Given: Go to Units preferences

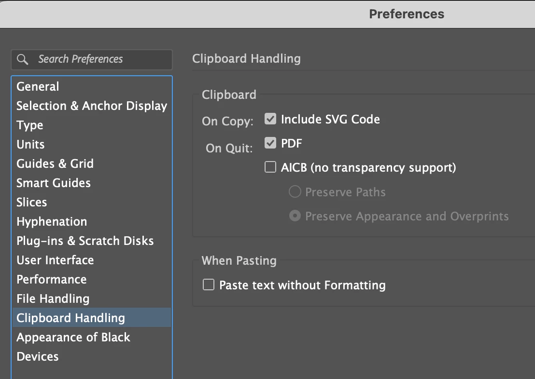Looking at the screenshot, I should tap(30, 145).
